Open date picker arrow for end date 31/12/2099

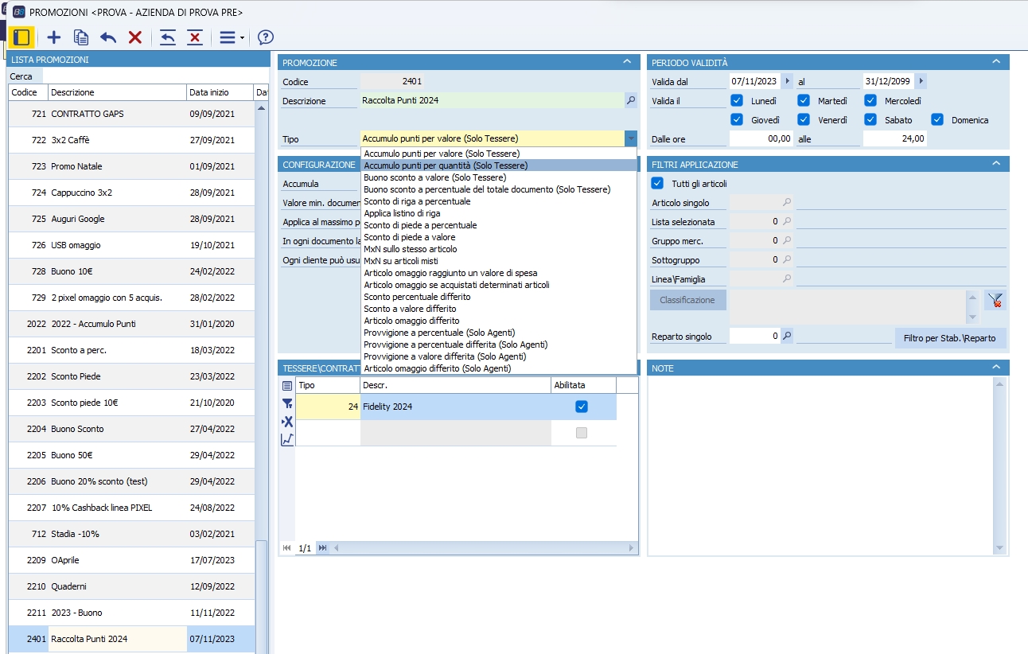click(x=921, y=81)
